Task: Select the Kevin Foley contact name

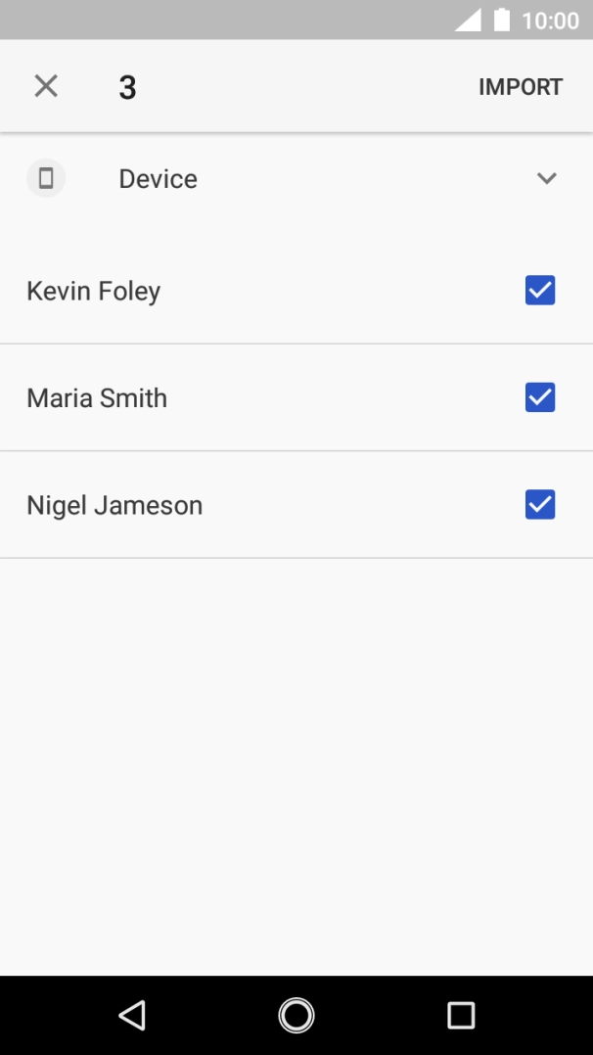Action: 94,291
